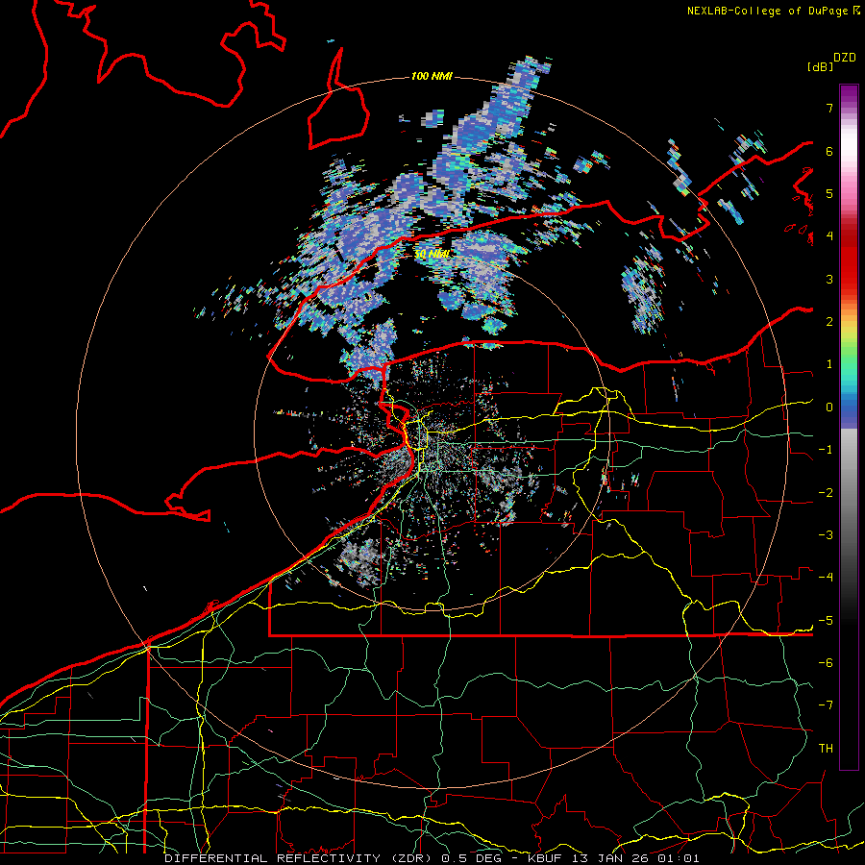Click the DZD legend title
The height and width of the screenshot is (865, 865).
(845, 58)
